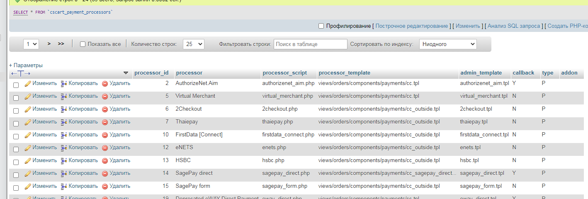Click copy icon for Virtual Merchant row
Viewport: 588px width, 199px height.
[x=64, y=96]
